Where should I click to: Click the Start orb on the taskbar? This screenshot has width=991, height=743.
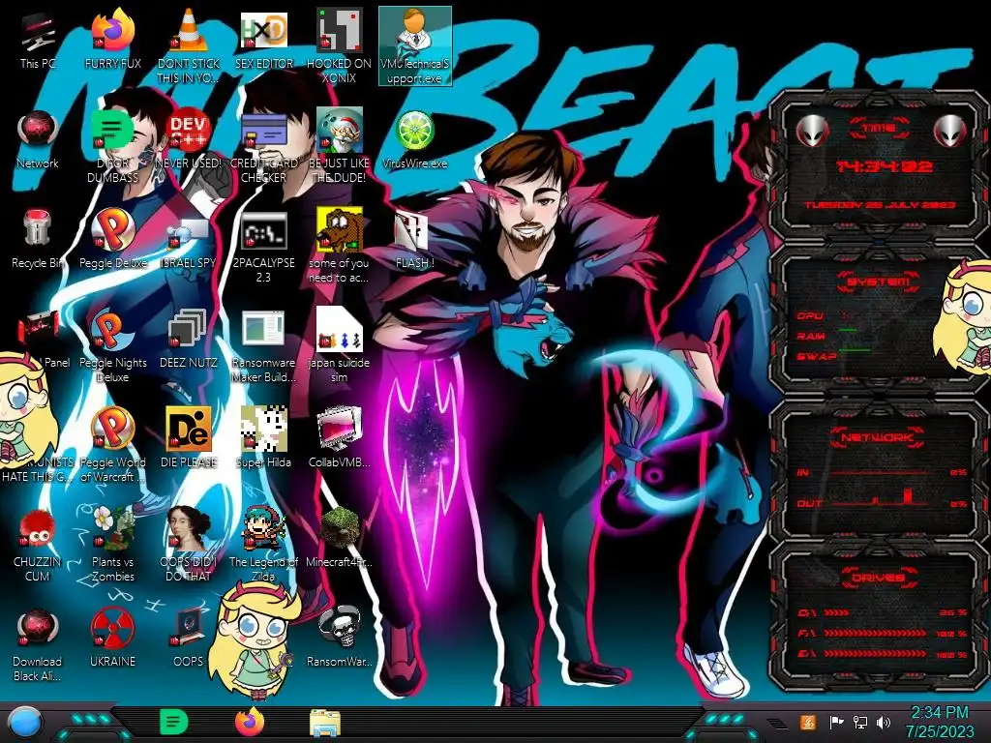(x=24, y=722)
